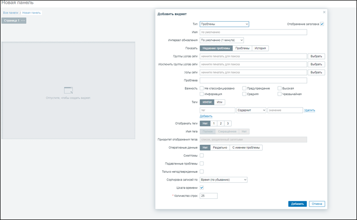Toggle the Отображение заголовка checkbox
This screenshot has width=357, height=220.
[322, 24]
